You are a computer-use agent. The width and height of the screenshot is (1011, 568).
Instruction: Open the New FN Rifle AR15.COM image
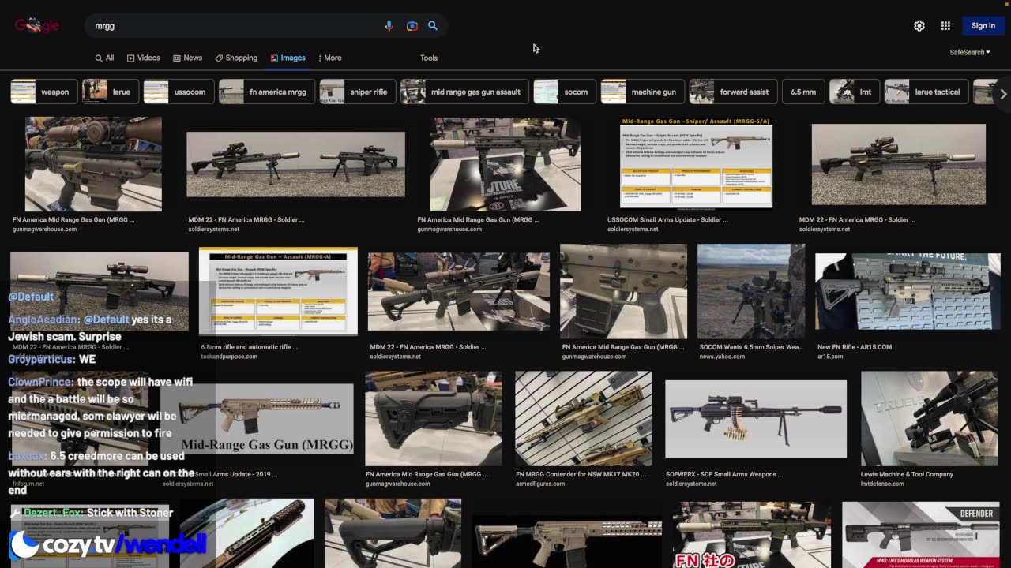pos(908,292)
